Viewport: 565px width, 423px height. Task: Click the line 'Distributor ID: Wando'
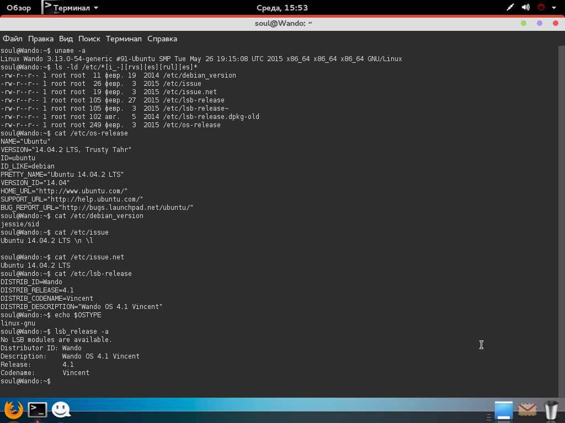tap(41, 349)
